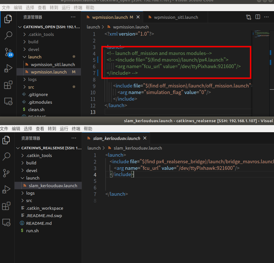The height and width of the screenshot is (263, 274).
Task: Click split editor icon in top window
Action: (258, 17)
